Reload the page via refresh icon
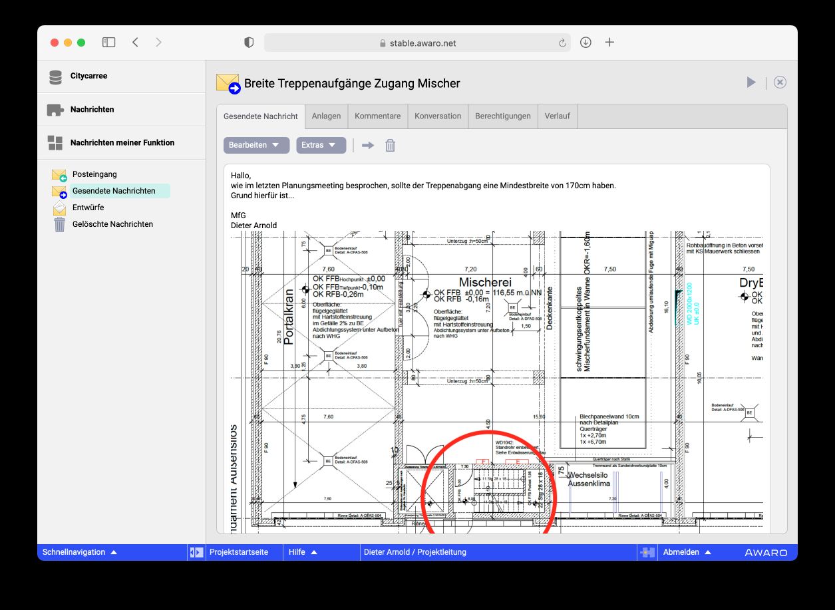The image size is (835, 610). pyautogui.click(x=562, y=43)
